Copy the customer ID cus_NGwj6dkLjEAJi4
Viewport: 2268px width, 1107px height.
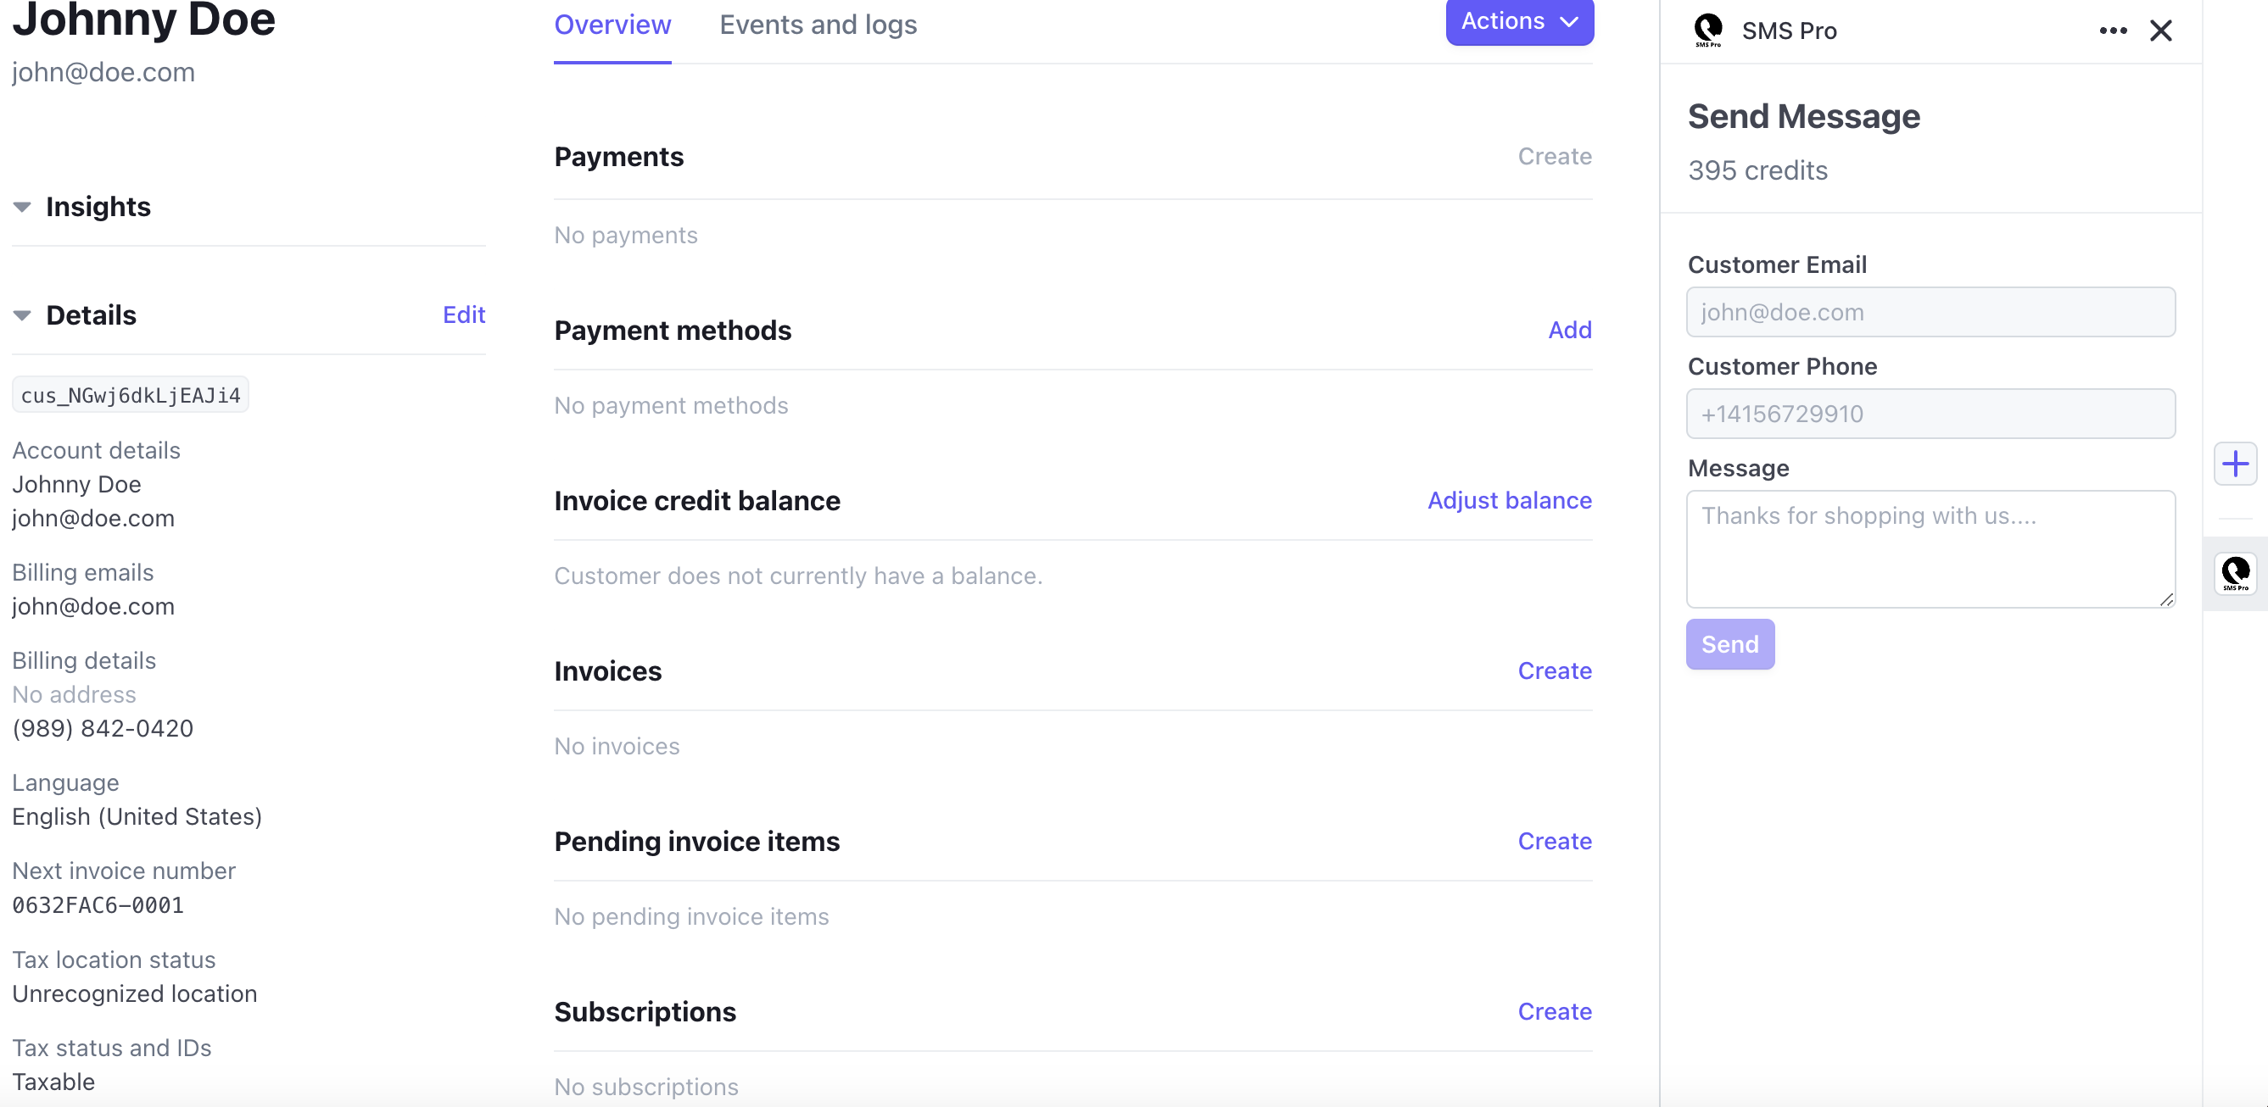[131, 395]
